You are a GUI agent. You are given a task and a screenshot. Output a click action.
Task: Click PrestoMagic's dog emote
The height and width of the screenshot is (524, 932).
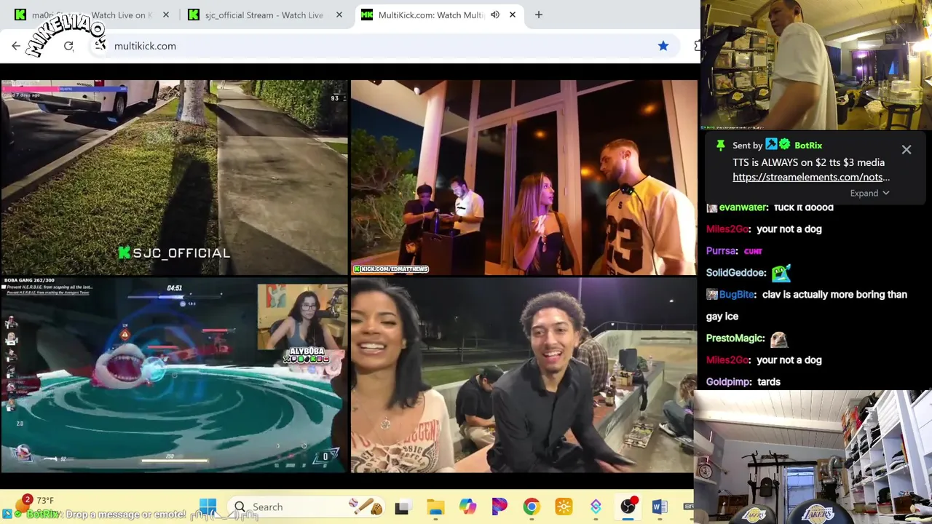[x=778, y=338]
